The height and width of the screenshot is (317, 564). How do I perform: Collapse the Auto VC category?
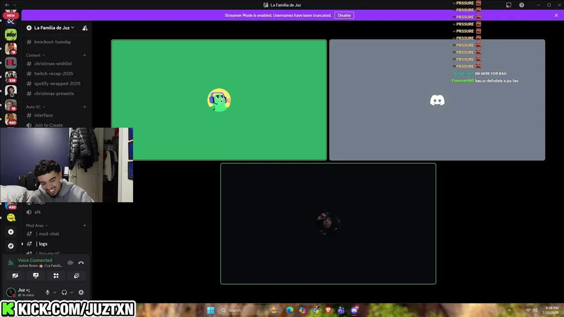[35, 107]
